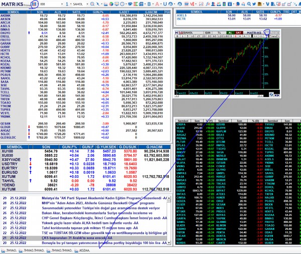Click the copy pages icon in toolbar
The image size is (301, 254).
238,4
